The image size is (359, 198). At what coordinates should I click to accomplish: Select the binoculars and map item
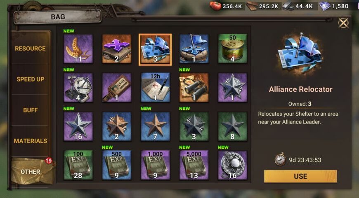point(194,87)
